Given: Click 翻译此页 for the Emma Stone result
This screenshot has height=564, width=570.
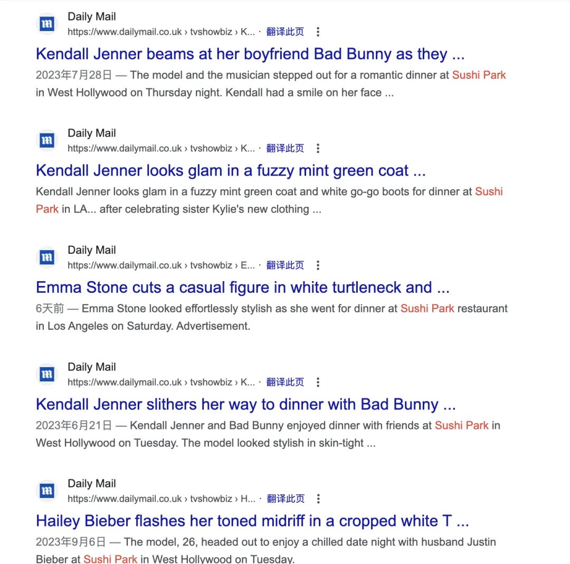Looking at the screenshot, I should [285, 265].
